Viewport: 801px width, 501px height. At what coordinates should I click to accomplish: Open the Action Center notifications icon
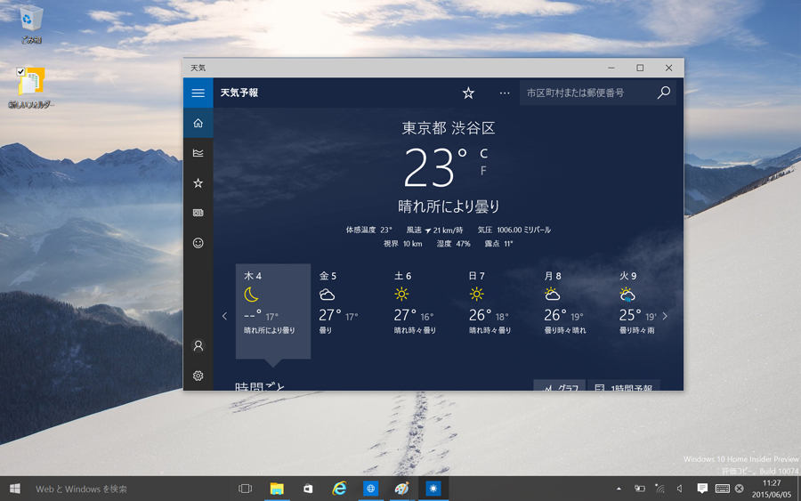[702, 489]
